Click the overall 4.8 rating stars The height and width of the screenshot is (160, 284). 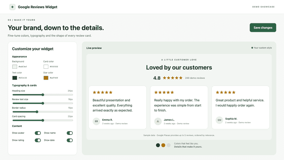(173, 78)
